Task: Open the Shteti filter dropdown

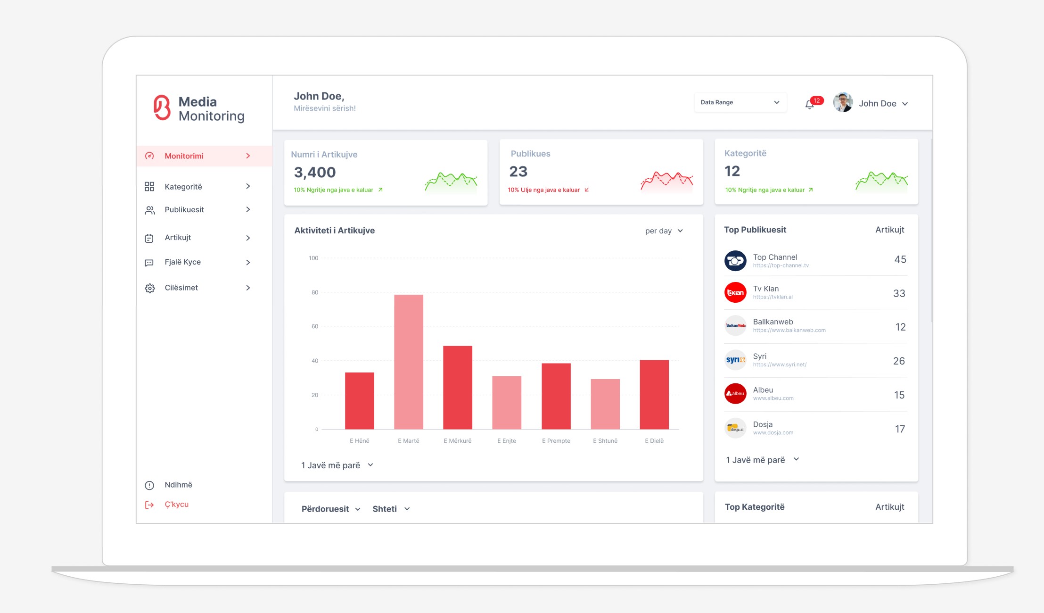Action: coord(391,509)
